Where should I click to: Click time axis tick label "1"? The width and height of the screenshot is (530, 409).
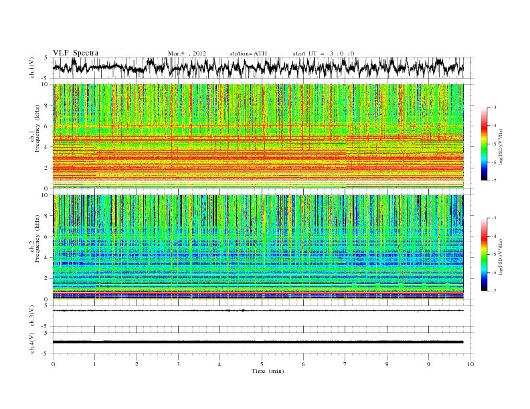(x=94, y=364)
